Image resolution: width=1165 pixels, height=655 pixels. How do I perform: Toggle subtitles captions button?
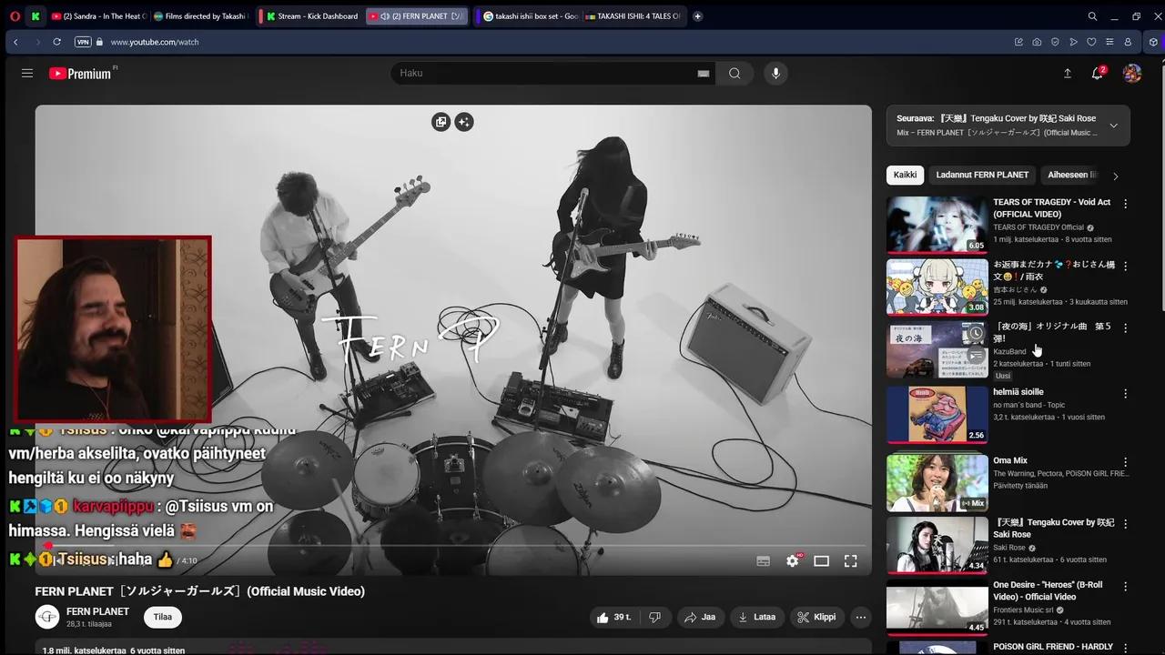pyautogui.click(x=764, y=561)
